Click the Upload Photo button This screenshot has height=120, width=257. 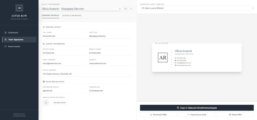click(x=60, y=103)
